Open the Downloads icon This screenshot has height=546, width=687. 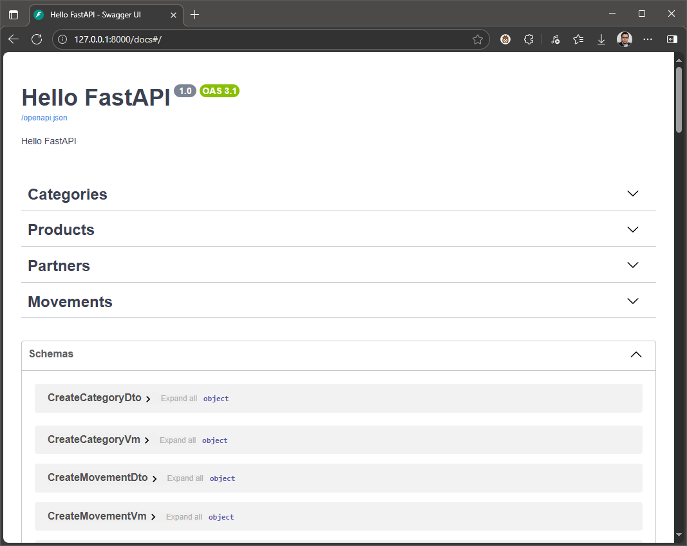[x=601, y=39]
